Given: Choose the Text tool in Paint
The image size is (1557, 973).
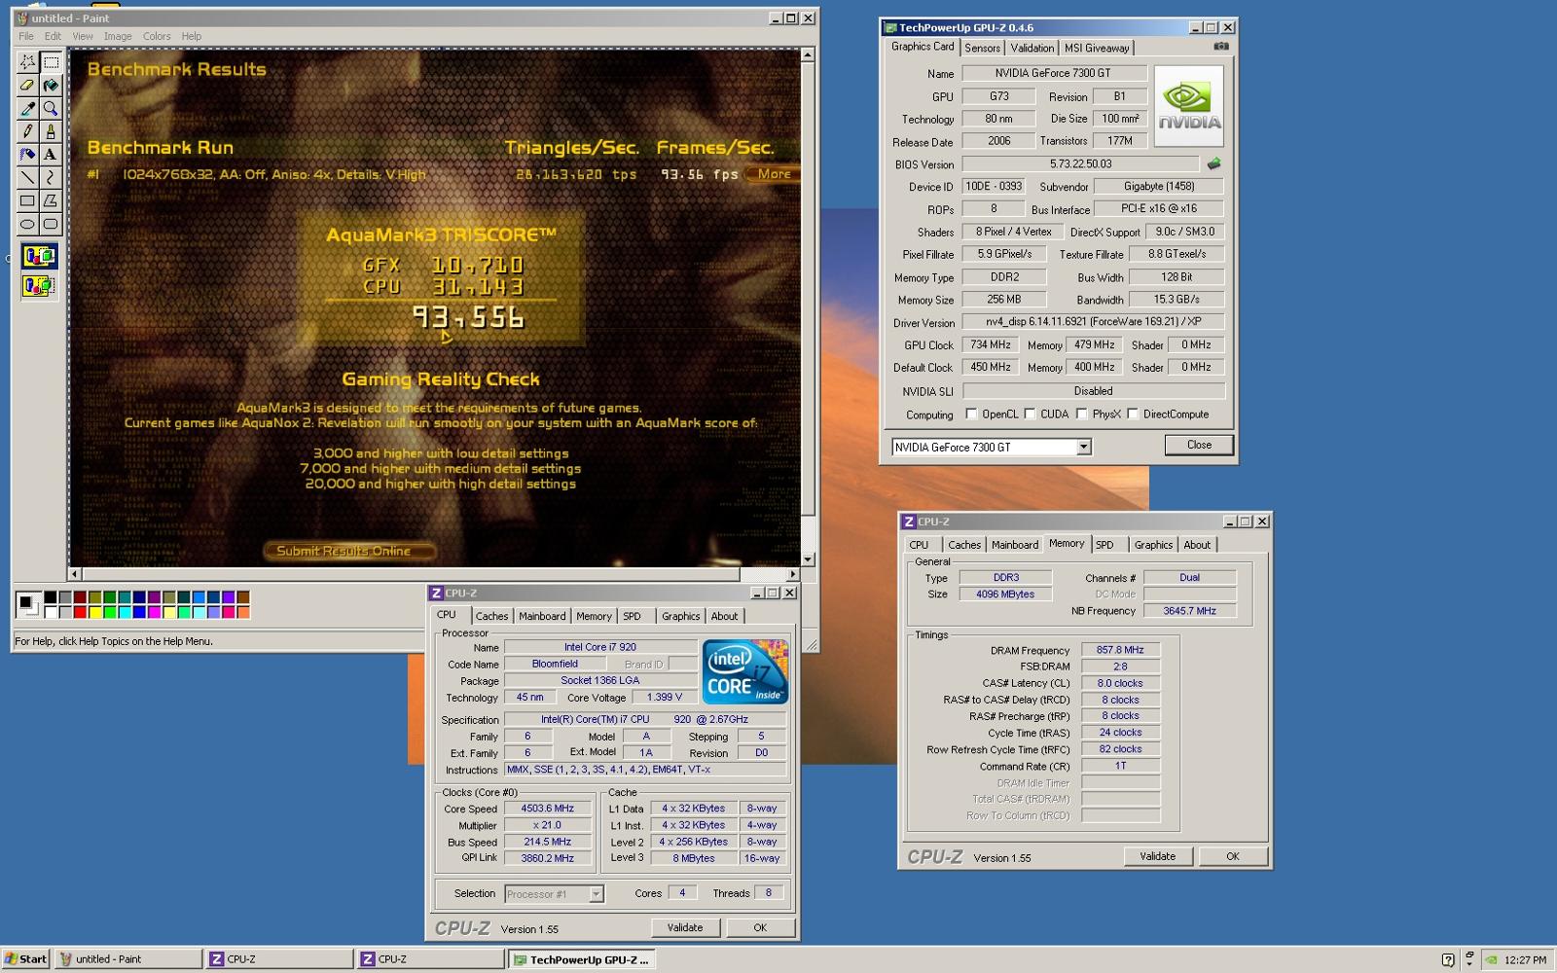Looking at the screenshot, I should click(x=51, y=154).
